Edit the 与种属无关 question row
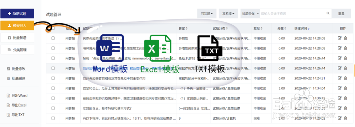 coord(340,48)
